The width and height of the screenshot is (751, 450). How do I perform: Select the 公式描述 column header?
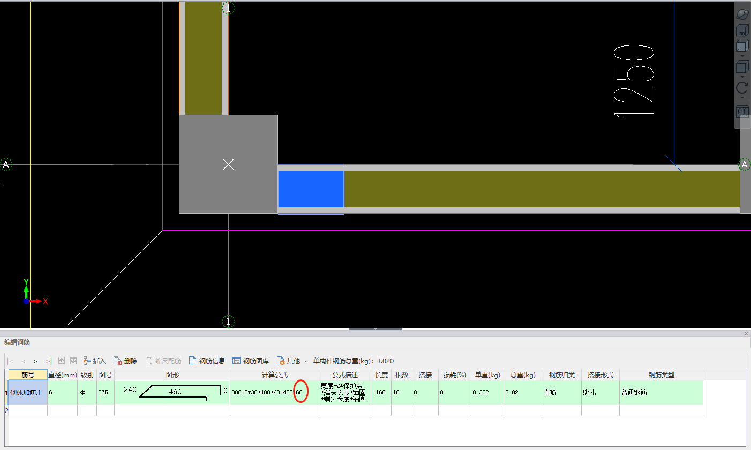[345, 375]
